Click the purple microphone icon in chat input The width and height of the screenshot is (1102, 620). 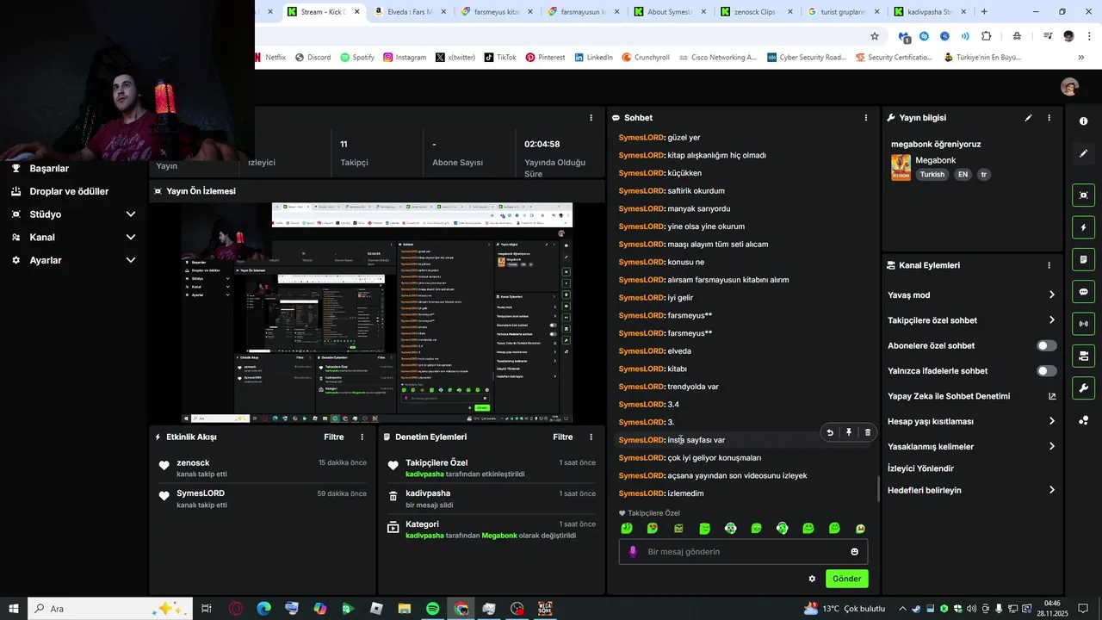click(633, 551)
